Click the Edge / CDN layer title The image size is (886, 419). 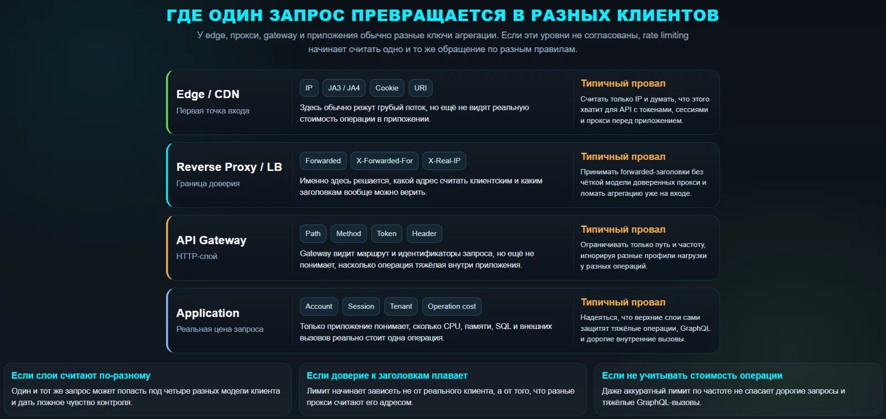coord(208,95)
